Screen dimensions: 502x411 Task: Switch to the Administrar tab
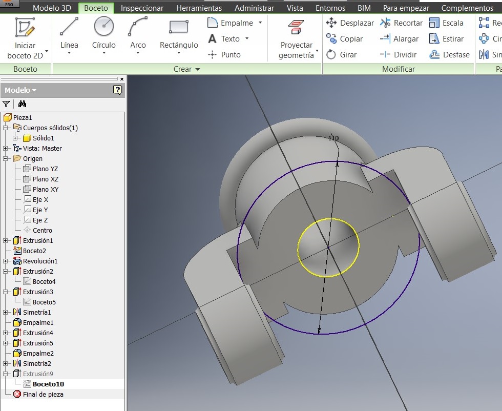(x=254, y=8)
